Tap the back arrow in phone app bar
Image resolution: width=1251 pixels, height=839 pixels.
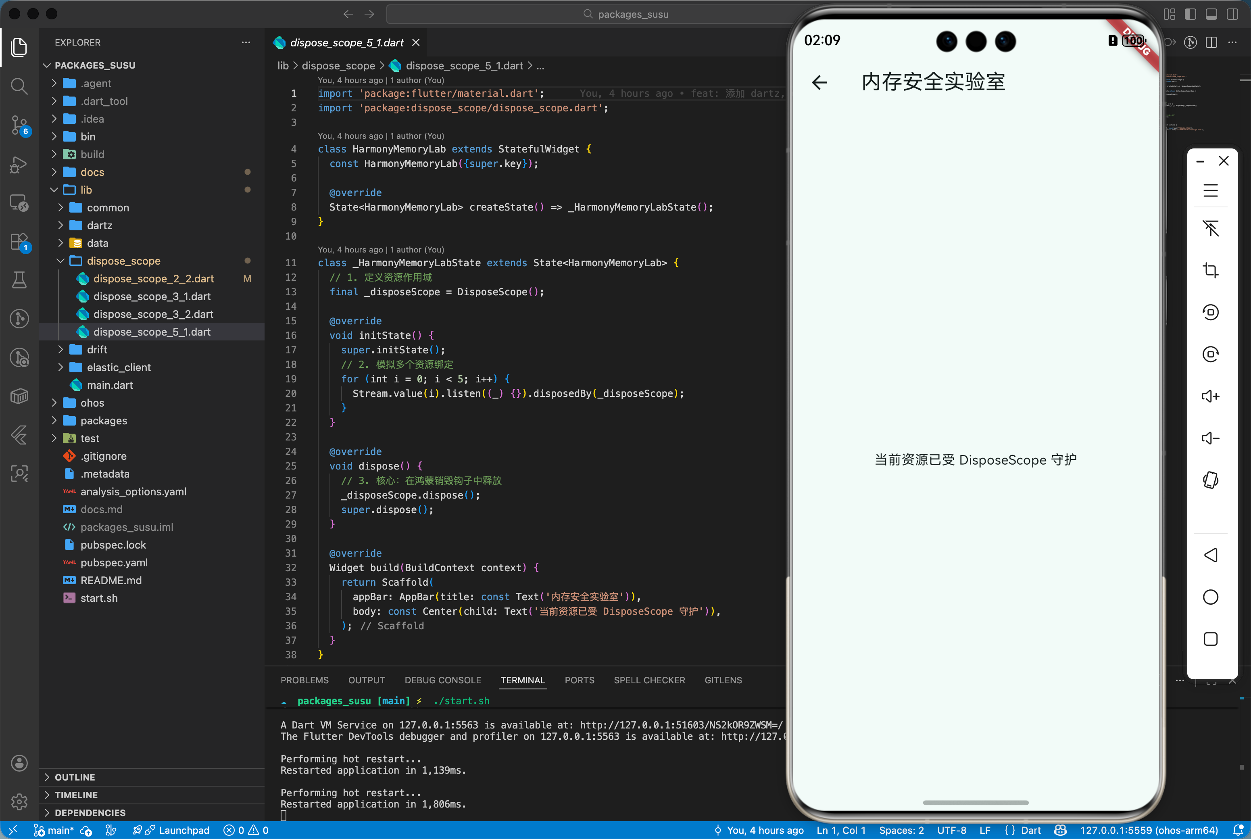click(x=819, y=82)
